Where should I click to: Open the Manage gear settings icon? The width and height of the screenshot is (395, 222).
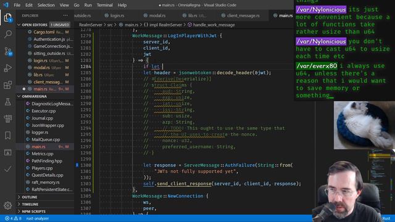tap(7, 205)
